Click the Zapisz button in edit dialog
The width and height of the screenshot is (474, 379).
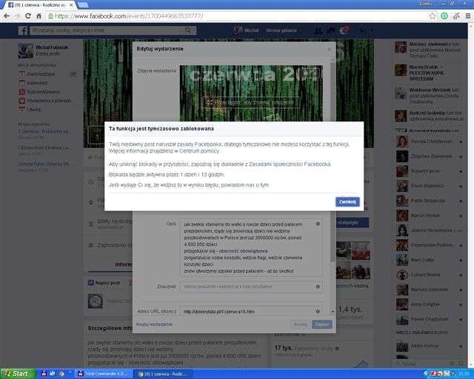coord(321,324)
